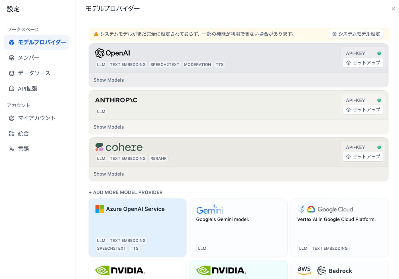The width and height of the screenshot is (399, 279).
Task: Click the Gemini logo
Action: coord(210,210)
